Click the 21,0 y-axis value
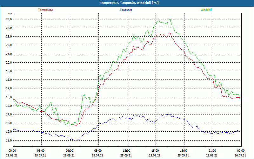Screen dimensions: 254x159 pos(9,54)
